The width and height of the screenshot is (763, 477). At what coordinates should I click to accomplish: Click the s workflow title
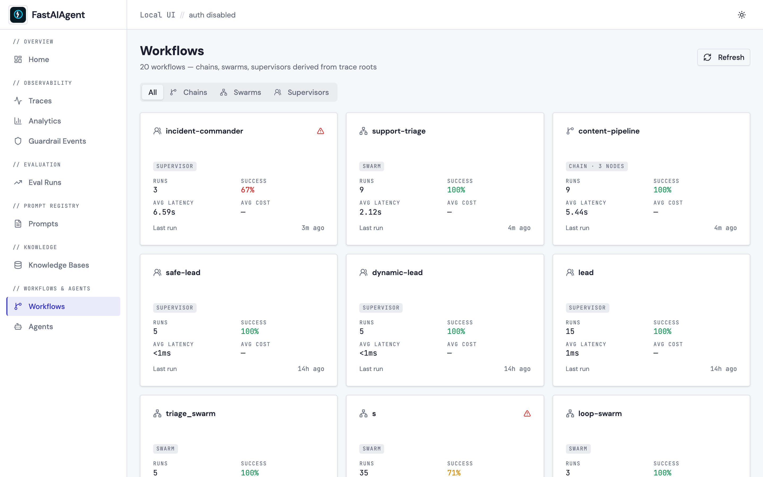[x=374, y=414]
